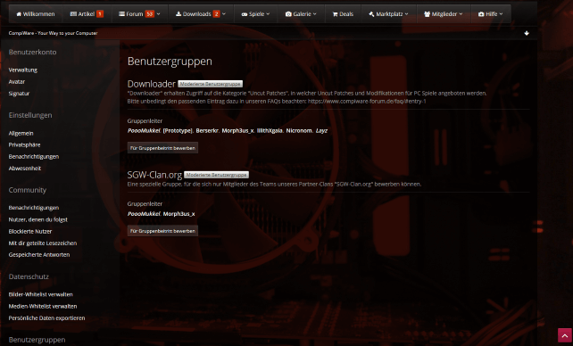Apply to join the Downloader group

pyautogui.click(x=162, y=148)
